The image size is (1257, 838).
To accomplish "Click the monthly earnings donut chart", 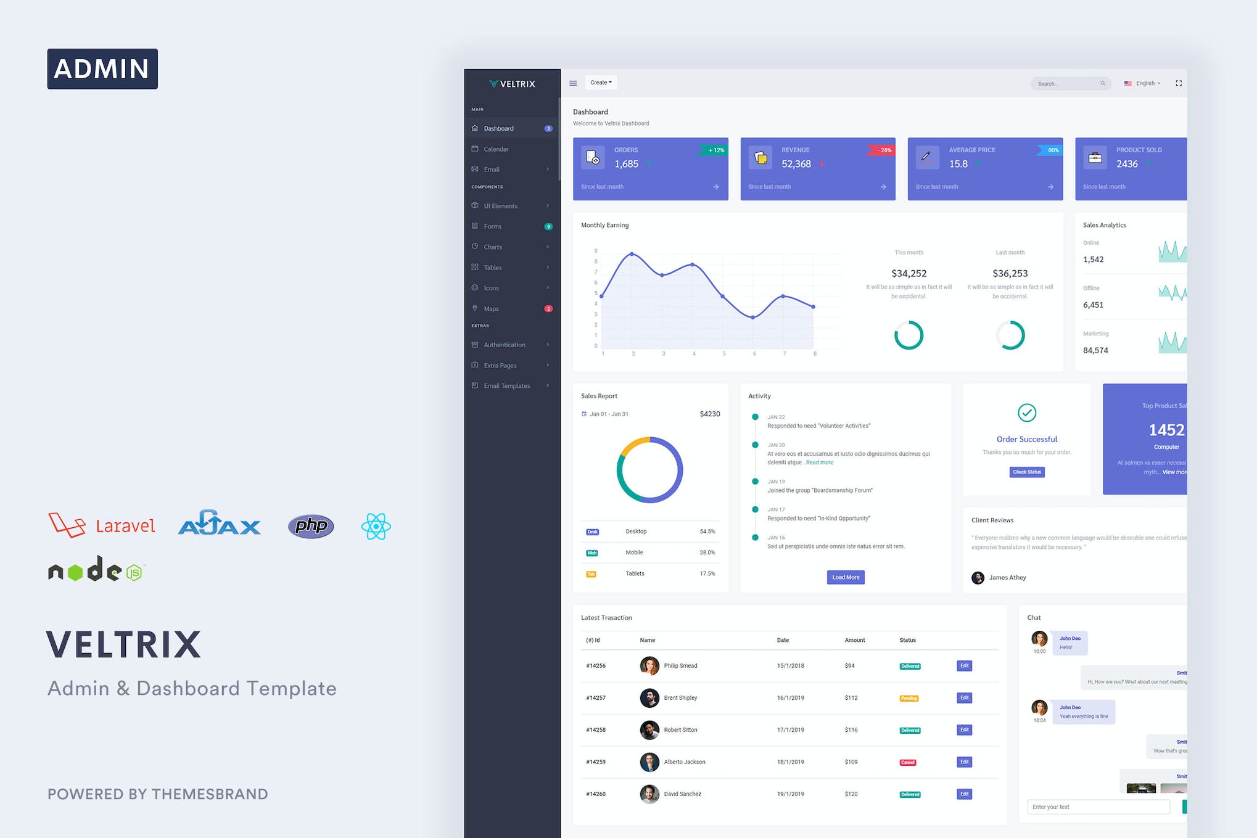I will click(x=908, y=335).
